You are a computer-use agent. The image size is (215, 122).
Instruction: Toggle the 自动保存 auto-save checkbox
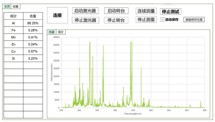pos(162,19)
